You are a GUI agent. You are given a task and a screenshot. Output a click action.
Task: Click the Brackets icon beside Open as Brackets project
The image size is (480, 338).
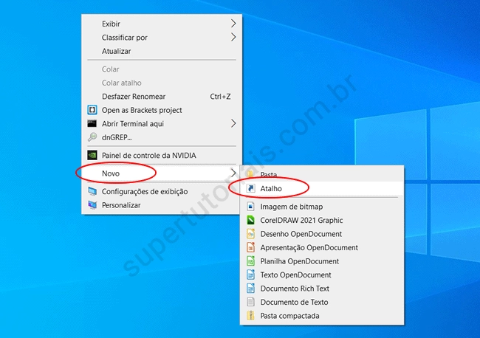pos(92,110)
